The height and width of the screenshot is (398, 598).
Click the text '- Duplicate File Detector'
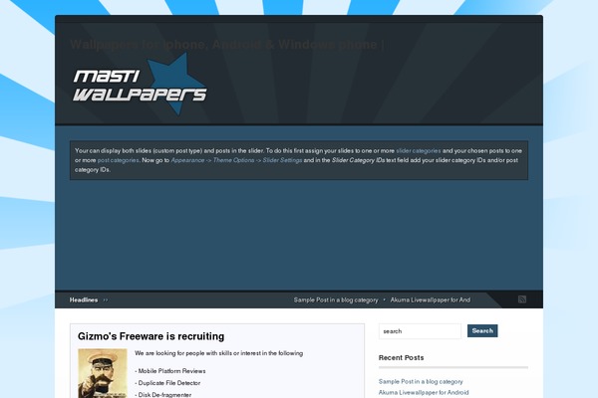pyautogui.click(x=167, y=383)
